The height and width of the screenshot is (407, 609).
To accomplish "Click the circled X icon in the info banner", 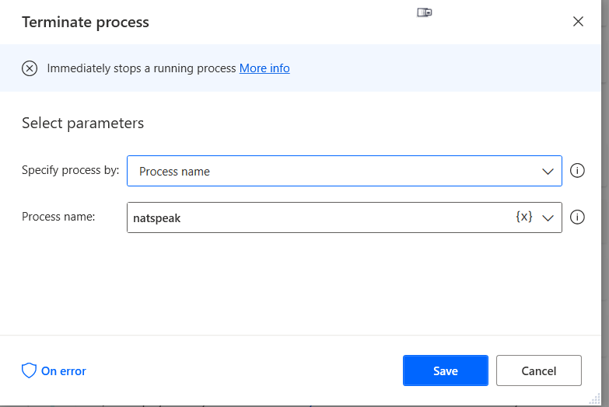I will (x=30, y=68).
